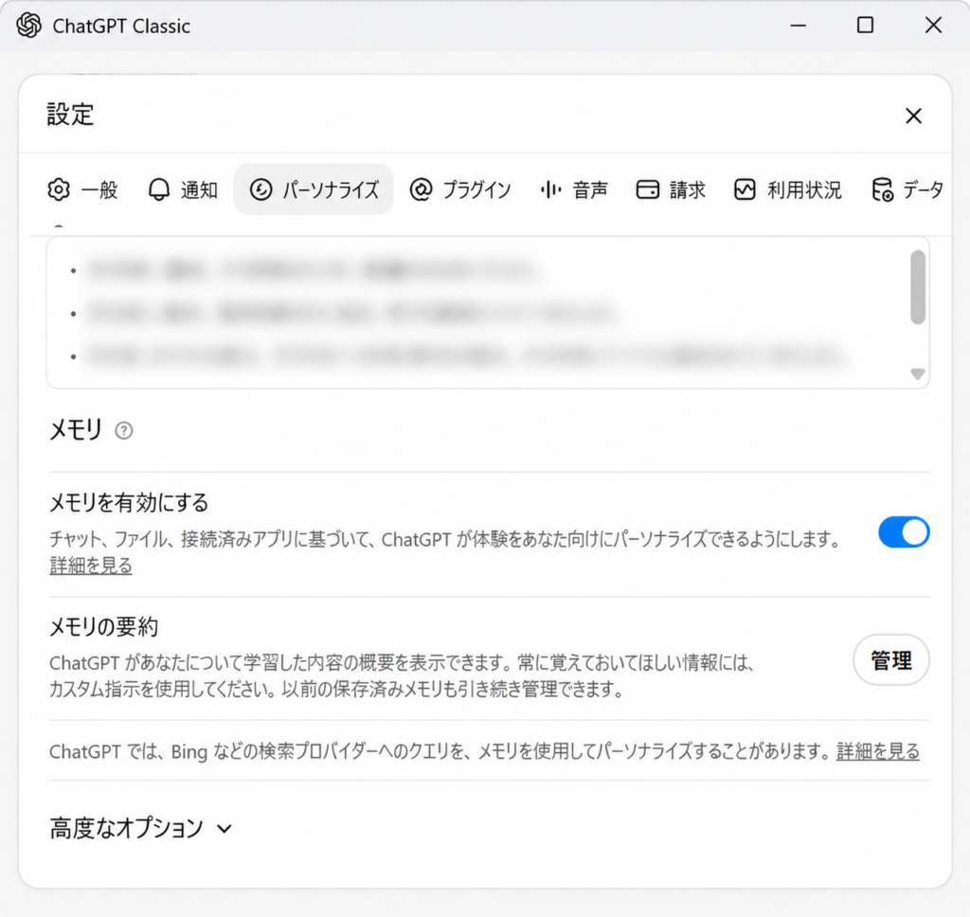Click the メモリを有効にする label

click(129, 502)
